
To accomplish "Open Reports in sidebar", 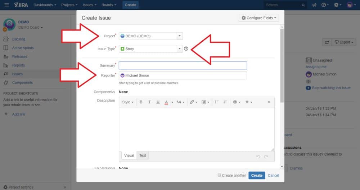I will (x=18, y=65).
